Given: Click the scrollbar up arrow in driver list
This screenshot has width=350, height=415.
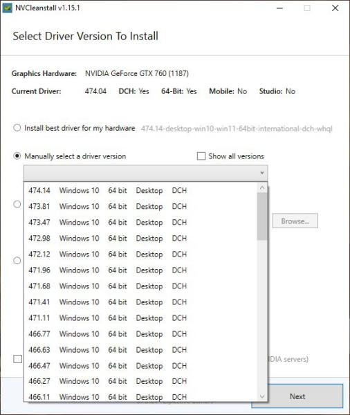Looking at the screenshot, I should (262, 187).
